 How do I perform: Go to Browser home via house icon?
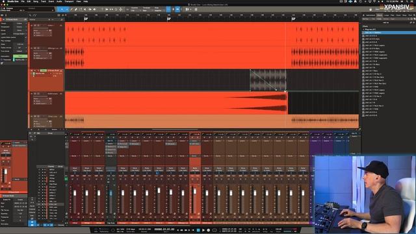(x=364, y=16)
